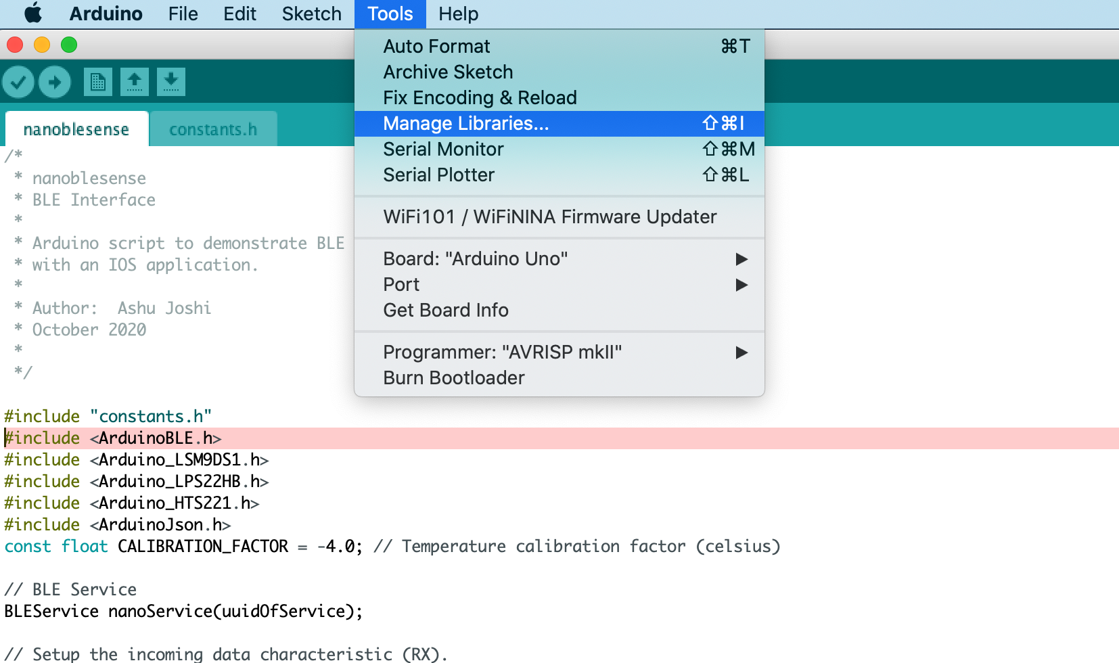Click the Upload arrow toolbar icon
Viewport: 1119px width, 663px height.
click(x=55, y=83)
